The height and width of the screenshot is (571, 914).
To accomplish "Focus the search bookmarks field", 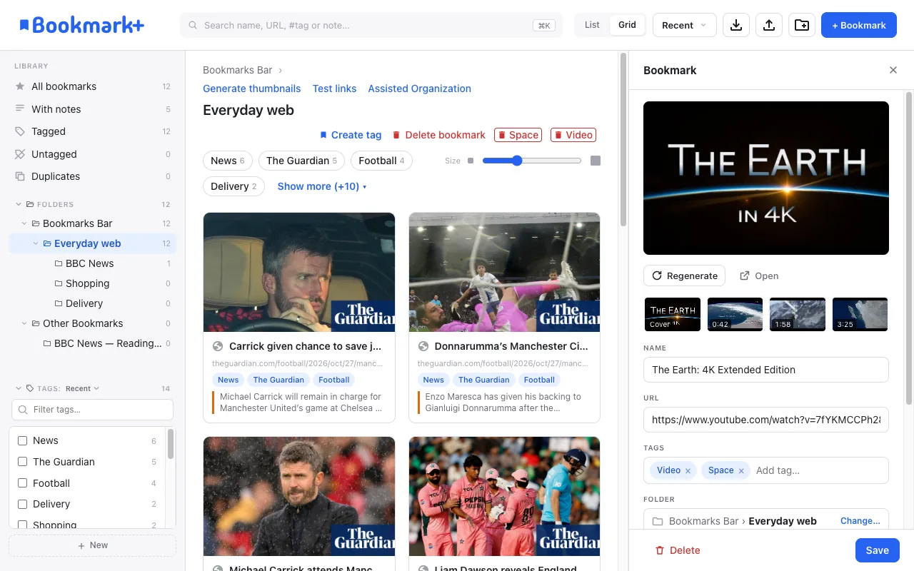I will click(x=371, y=25).
